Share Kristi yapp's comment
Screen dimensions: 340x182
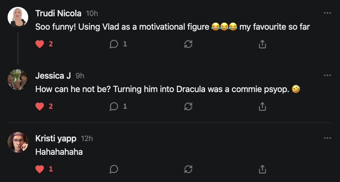pyautogui.click(x=263, y=169)
